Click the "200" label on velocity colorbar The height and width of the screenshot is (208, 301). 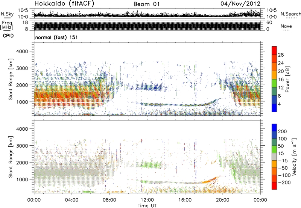click(283, 131)
